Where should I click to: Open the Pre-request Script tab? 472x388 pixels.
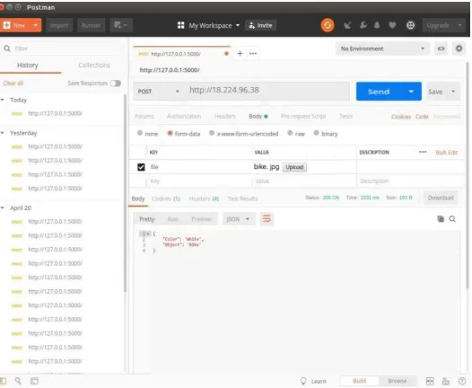(x=303, y=116)
